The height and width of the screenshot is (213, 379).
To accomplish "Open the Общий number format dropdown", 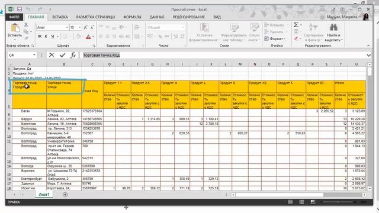I will (x=183, y=28).
